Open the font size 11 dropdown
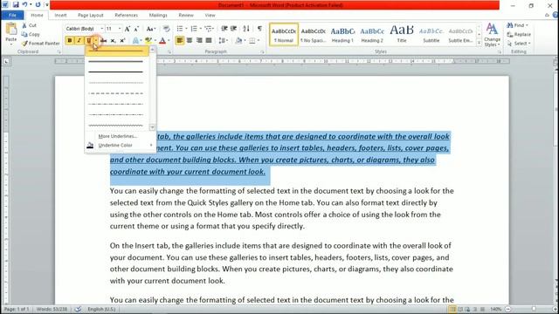The width and height of the screenshot is (559, 314). (120, 29)
